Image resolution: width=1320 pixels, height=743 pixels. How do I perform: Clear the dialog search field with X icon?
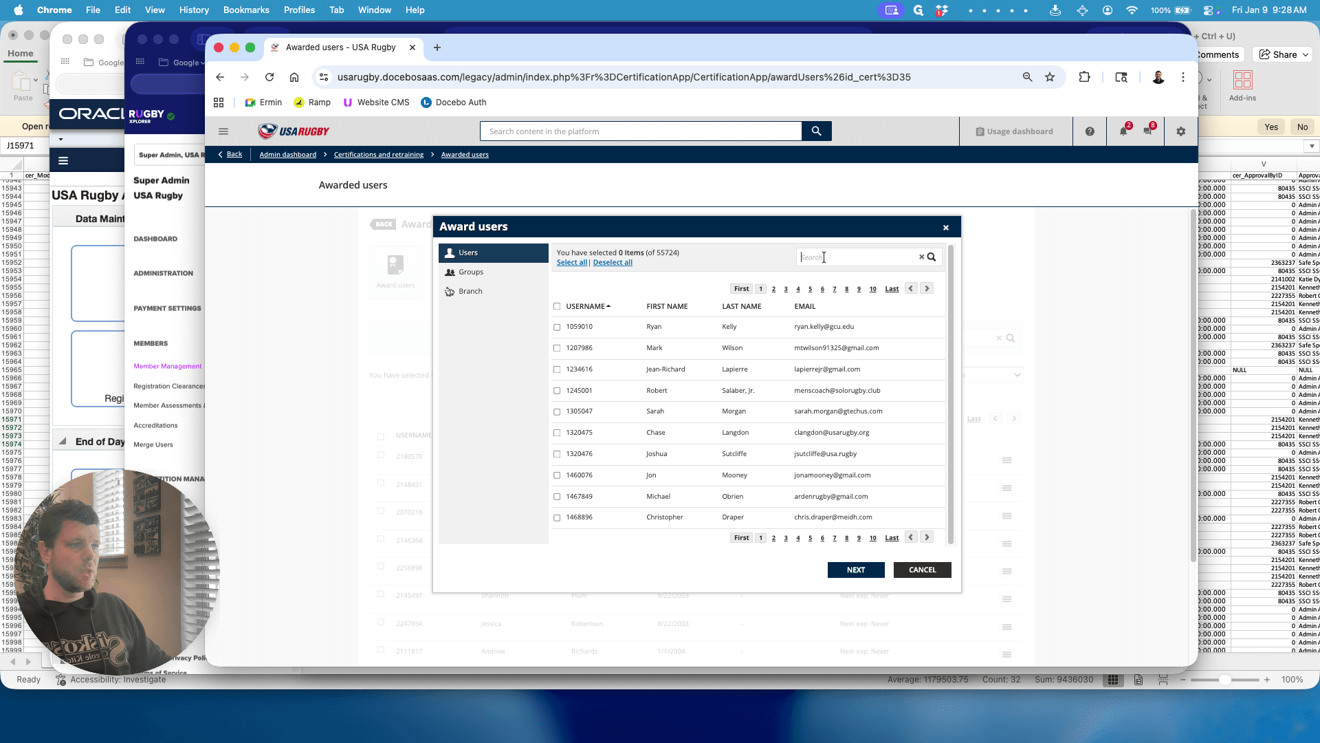point(921,257)
